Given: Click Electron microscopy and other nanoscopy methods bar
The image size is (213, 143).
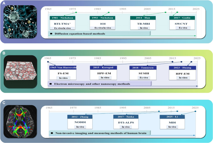Looking at the screenshot, I should click(x=100, y=84).
